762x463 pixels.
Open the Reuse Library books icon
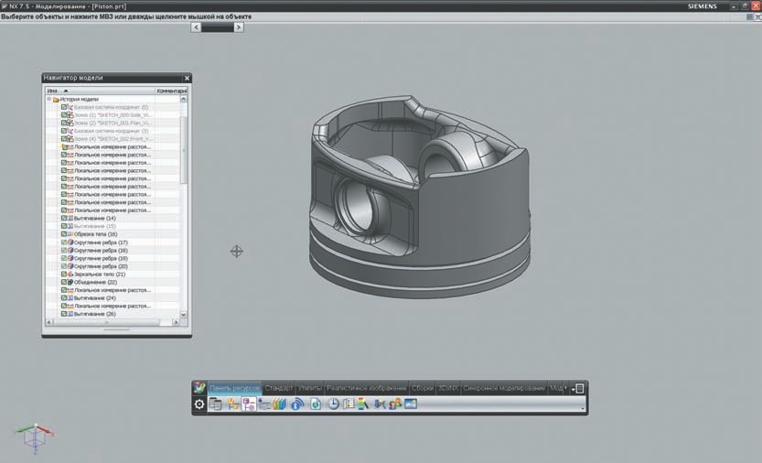[279, 404]
